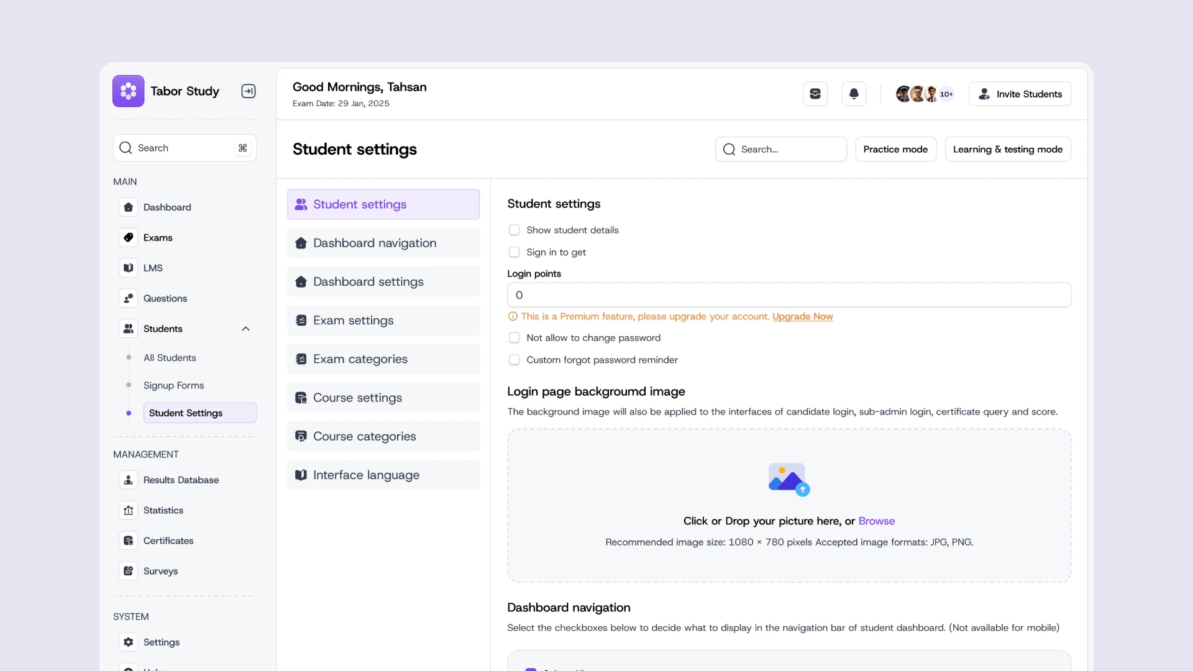The image size is (1193, 671).
Task: Select Student Settings sidebar item
Action: click(200, 413)
